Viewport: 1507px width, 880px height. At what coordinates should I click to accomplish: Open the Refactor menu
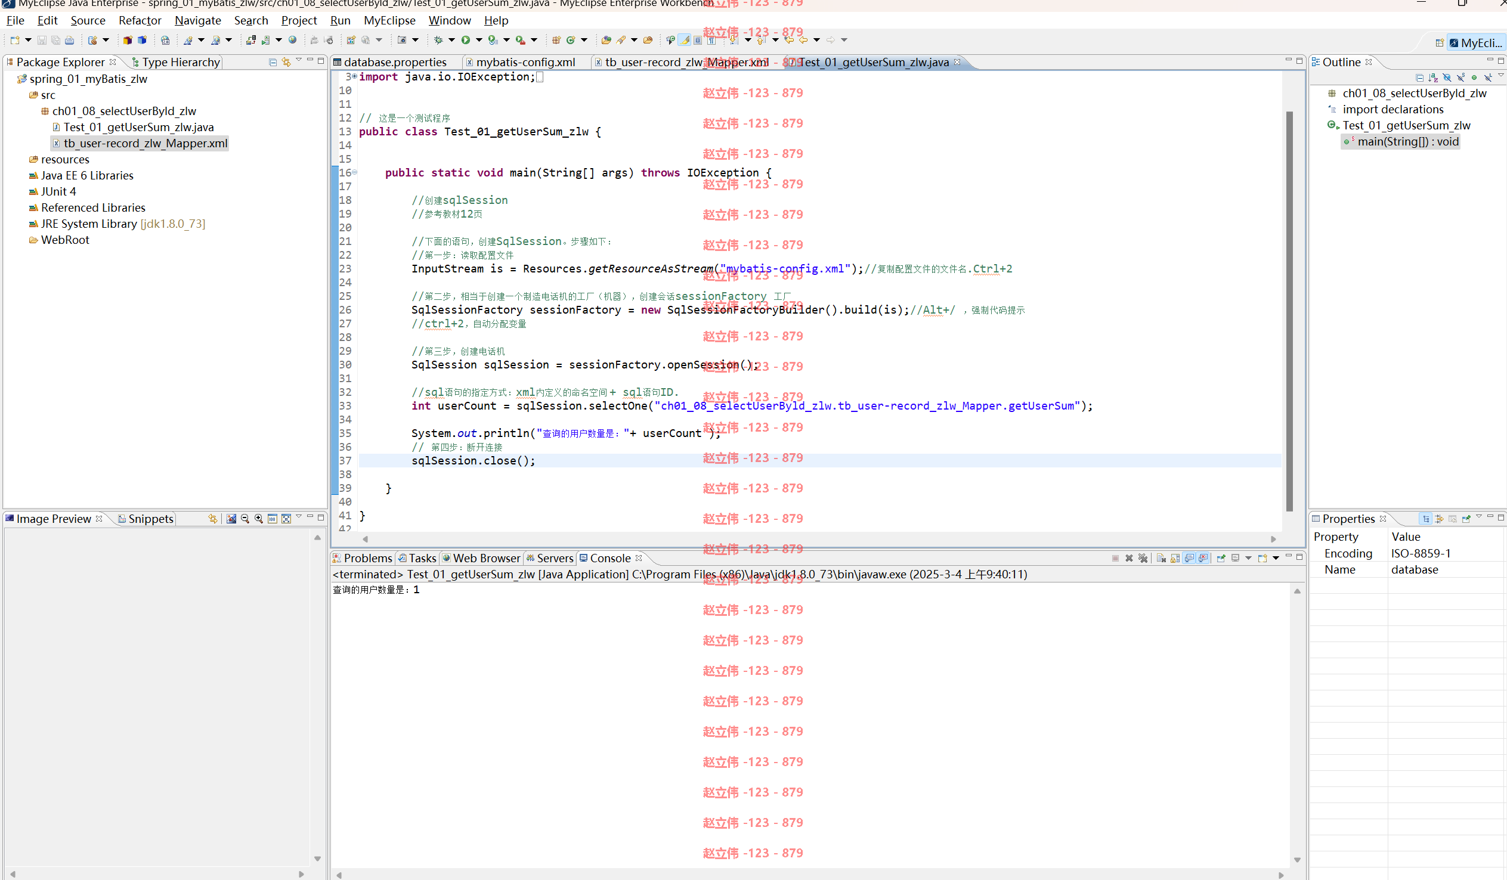coord(140,20)
